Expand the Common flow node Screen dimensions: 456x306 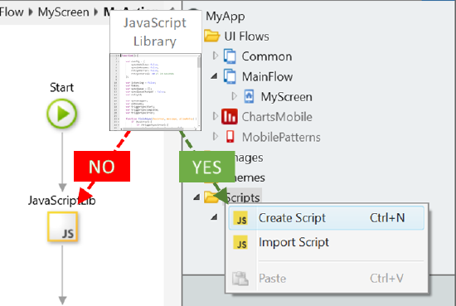[x=216, y=56]
